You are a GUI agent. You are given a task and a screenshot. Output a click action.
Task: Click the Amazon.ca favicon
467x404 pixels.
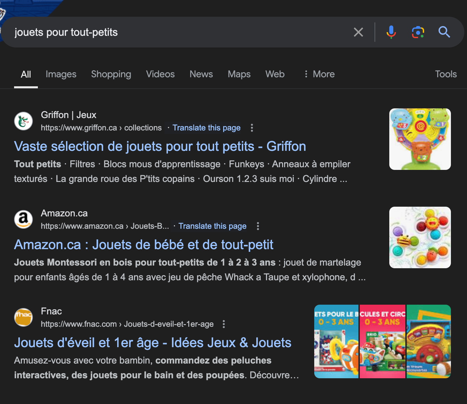[x=23, y=219]
